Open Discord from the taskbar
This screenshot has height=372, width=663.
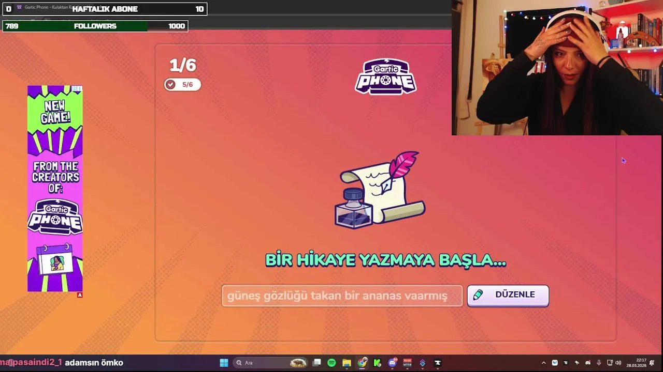392,363
